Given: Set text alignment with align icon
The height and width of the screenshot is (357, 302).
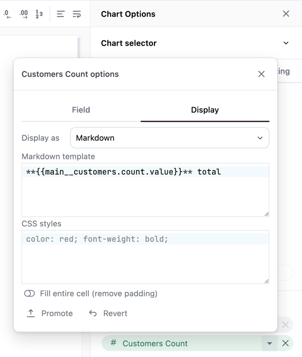Looking at the screenshot, I should [x=60, y=14].
